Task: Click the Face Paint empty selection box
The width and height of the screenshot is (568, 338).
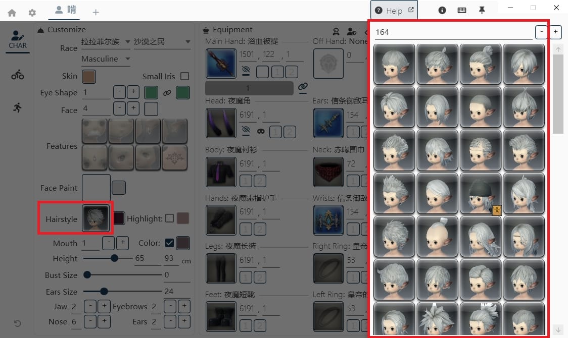Action: click(x=97, y=188)
